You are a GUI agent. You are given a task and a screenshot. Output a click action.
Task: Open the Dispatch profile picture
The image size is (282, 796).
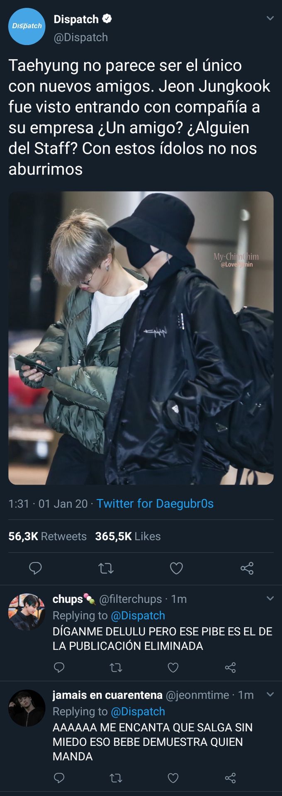(27, 27)
